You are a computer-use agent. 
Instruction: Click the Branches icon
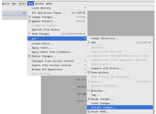pos(89,90)
